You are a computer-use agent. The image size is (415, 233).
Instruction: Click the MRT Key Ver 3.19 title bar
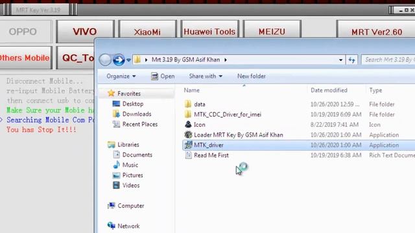tap(38, 10)
